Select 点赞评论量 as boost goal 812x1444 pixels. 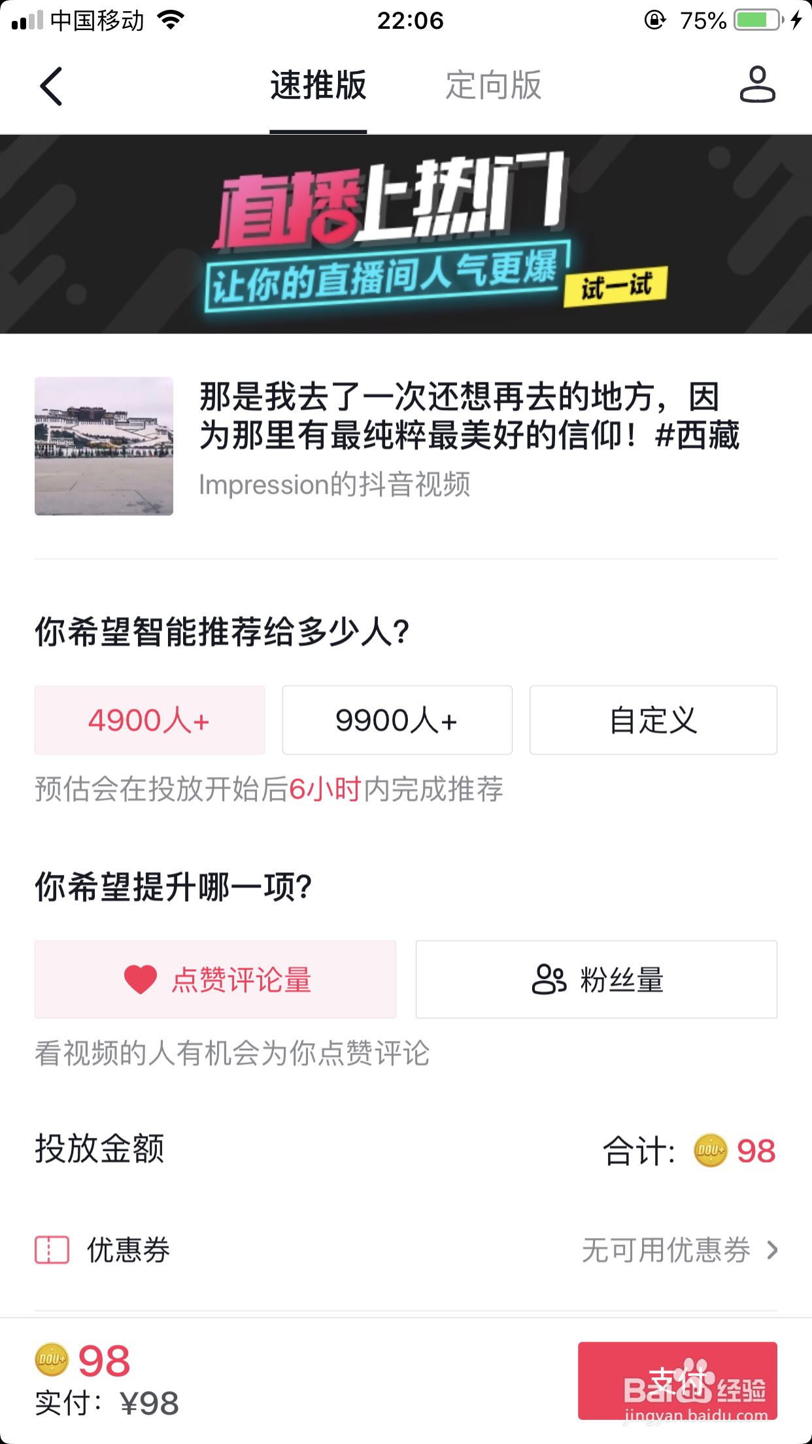click(x=215, y=979)
